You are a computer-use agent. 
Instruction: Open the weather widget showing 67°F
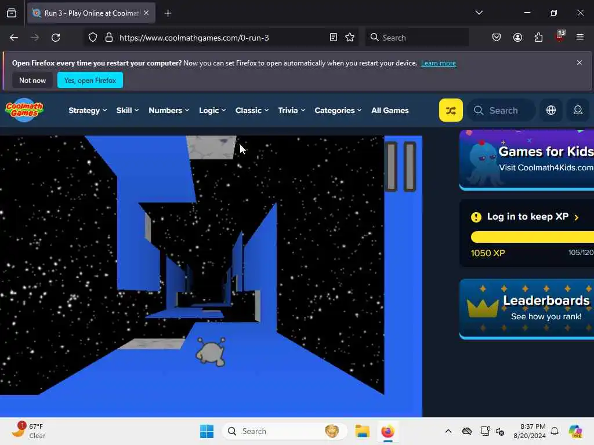click(28, 431)
